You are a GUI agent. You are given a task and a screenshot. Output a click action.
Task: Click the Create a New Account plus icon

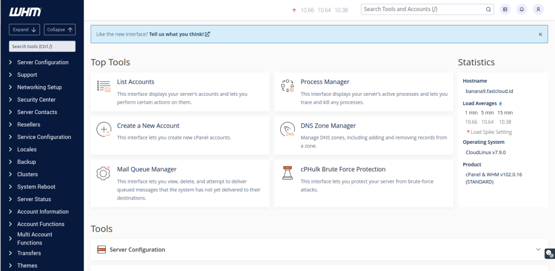coord(104,129)
